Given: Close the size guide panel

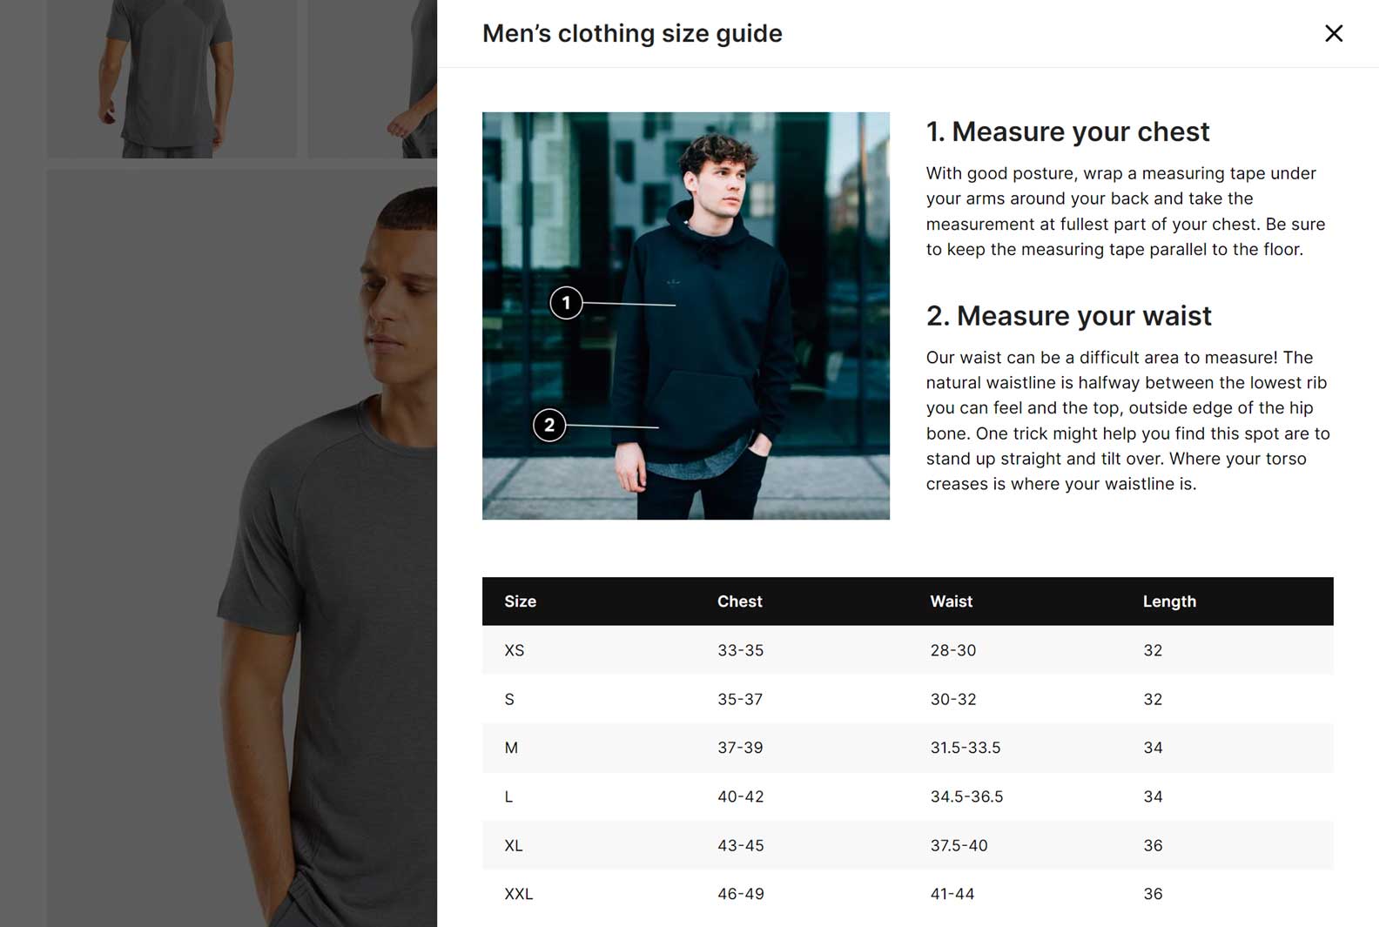Looking at the screenshot, I should [1333, 33].
